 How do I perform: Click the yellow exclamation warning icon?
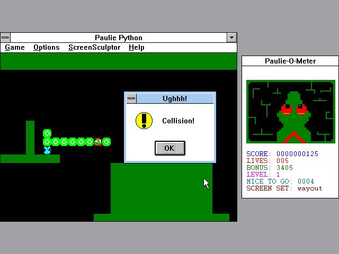(144, 121)
